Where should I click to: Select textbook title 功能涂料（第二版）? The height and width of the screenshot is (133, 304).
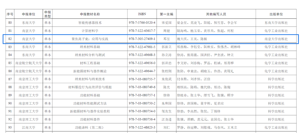pos(90,128)
